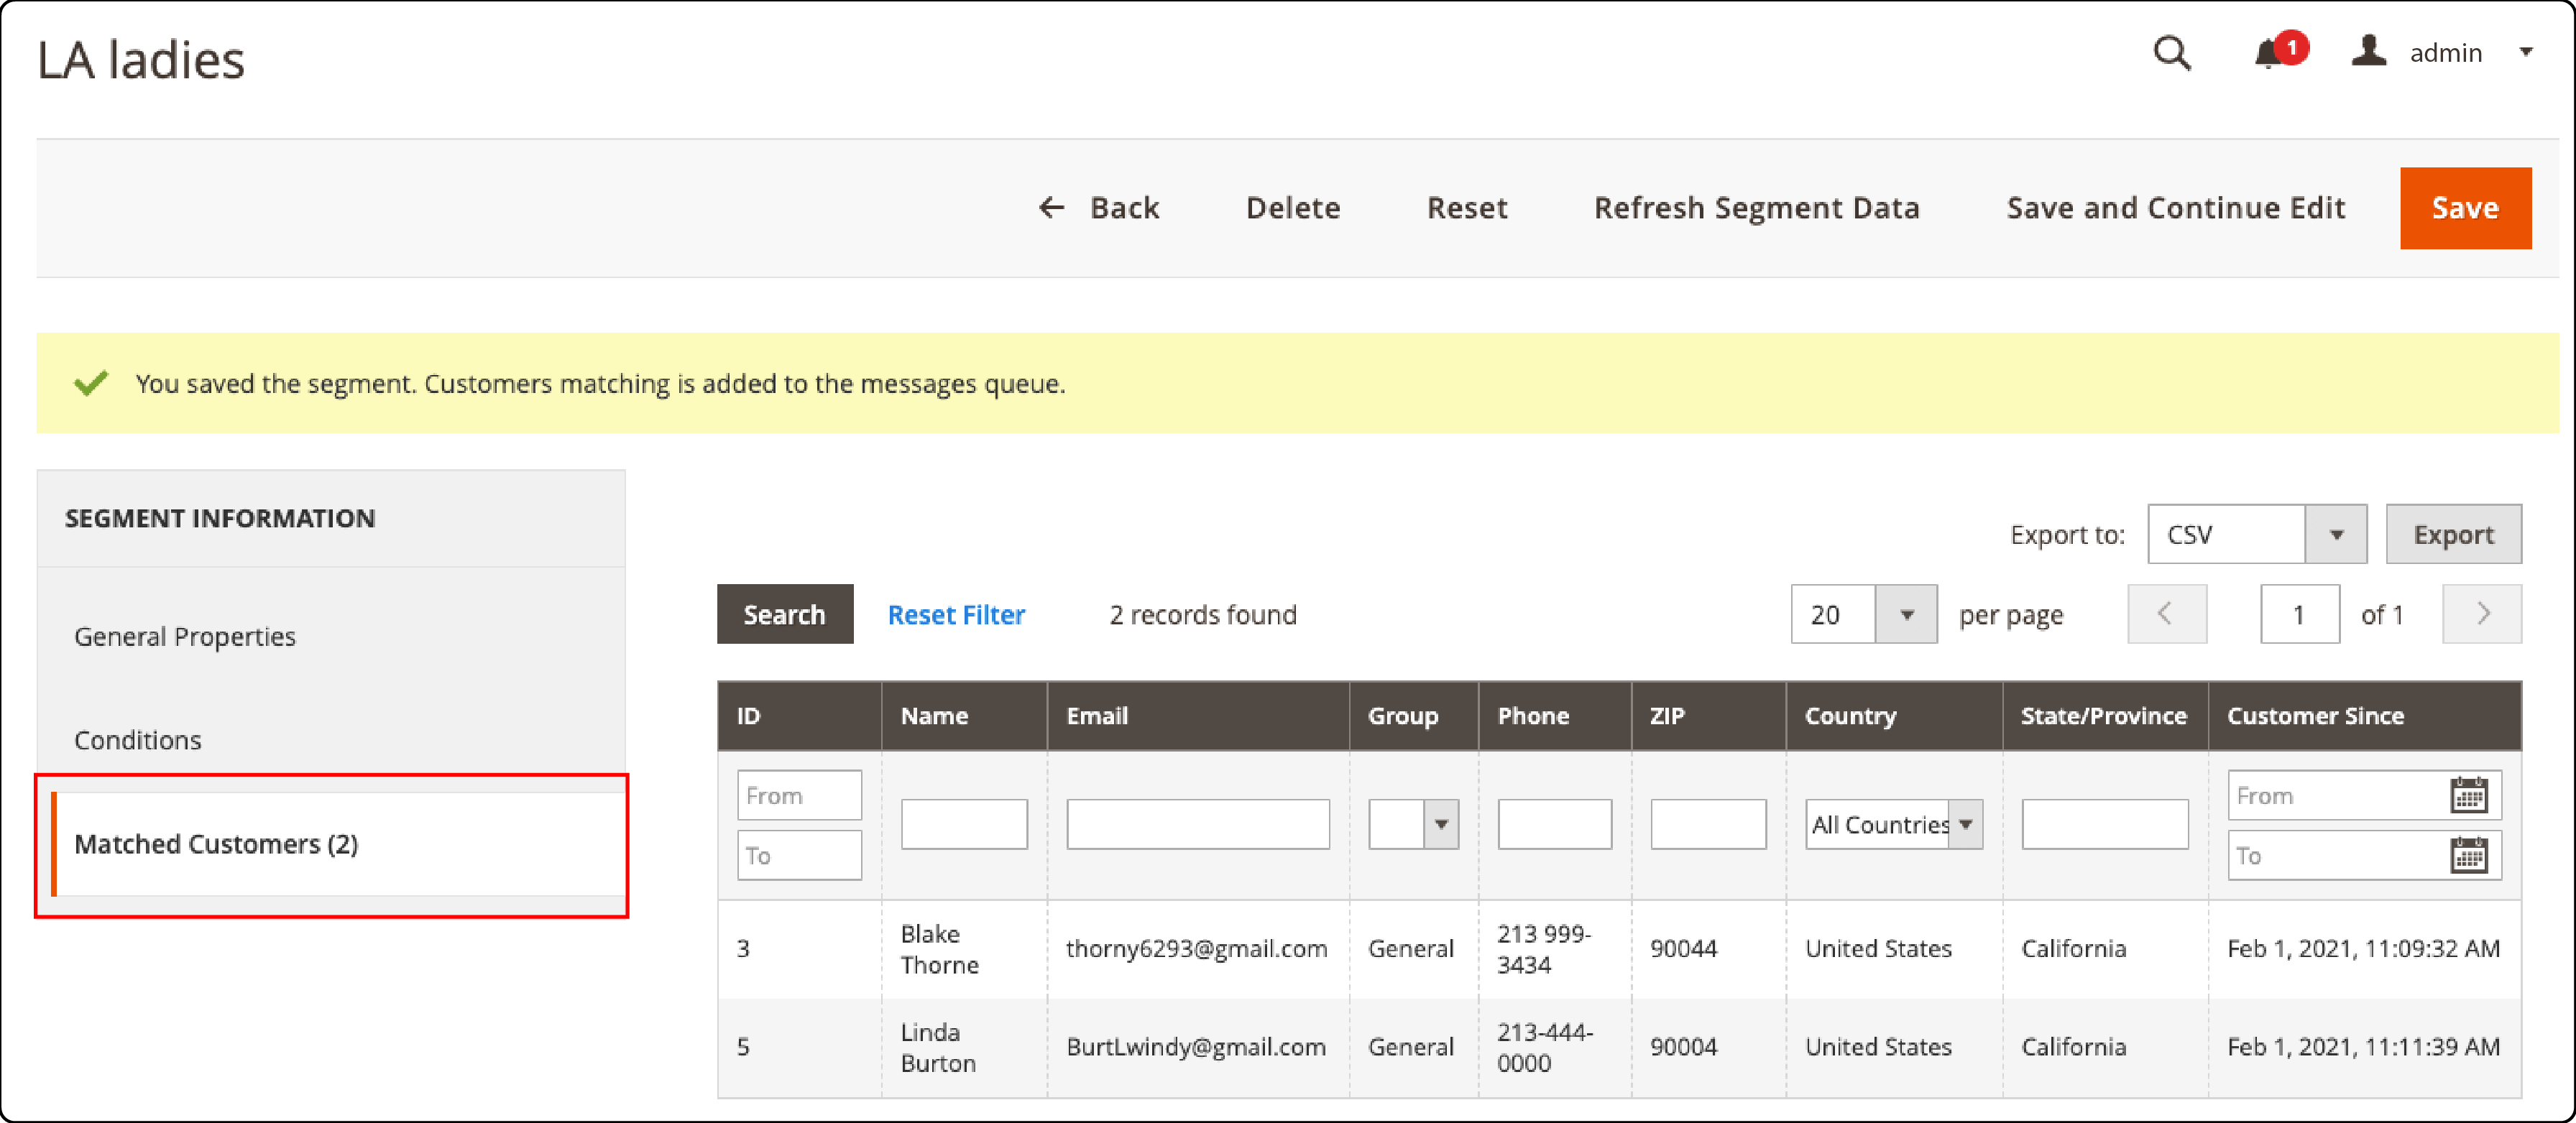Click date Feb 1, 2021, 11:11:39 AM
This screenshot has height=1123, width=2576.
click(x=2363, y=1047)
